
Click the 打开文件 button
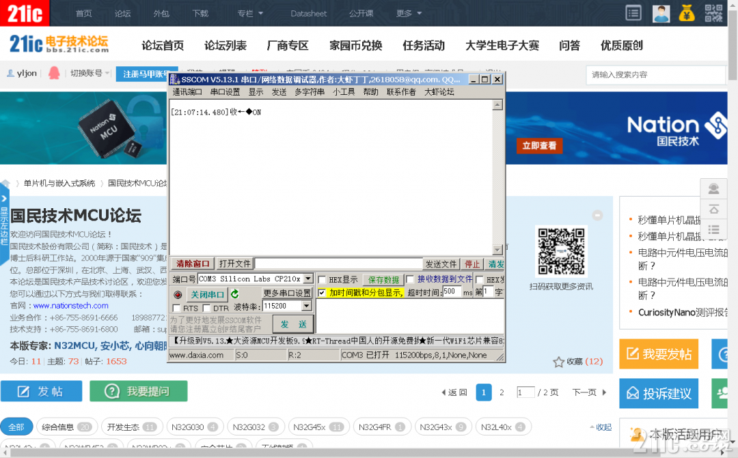click(x=235, y=263)
